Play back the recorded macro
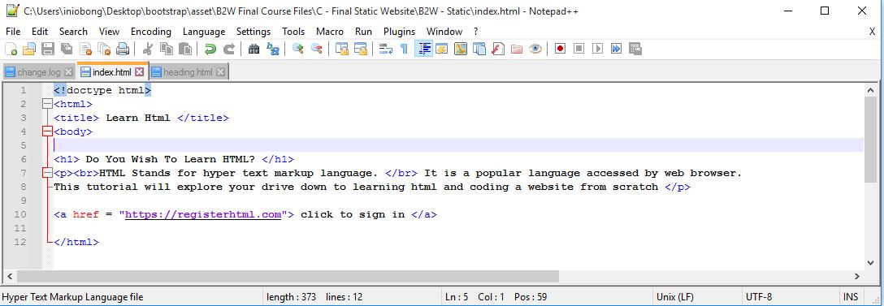The width and height of the screenshot is (884, 306). [598, 49]
